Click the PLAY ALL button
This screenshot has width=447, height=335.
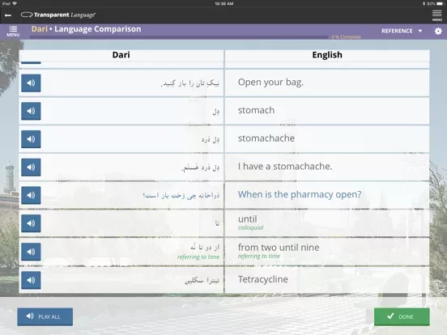[x=45, y=316]
